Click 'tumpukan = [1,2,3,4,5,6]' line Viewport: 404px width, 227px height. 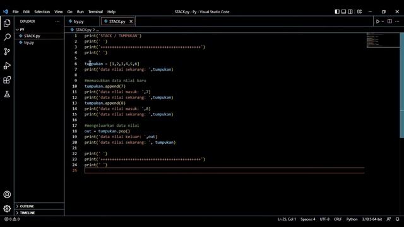112,64
